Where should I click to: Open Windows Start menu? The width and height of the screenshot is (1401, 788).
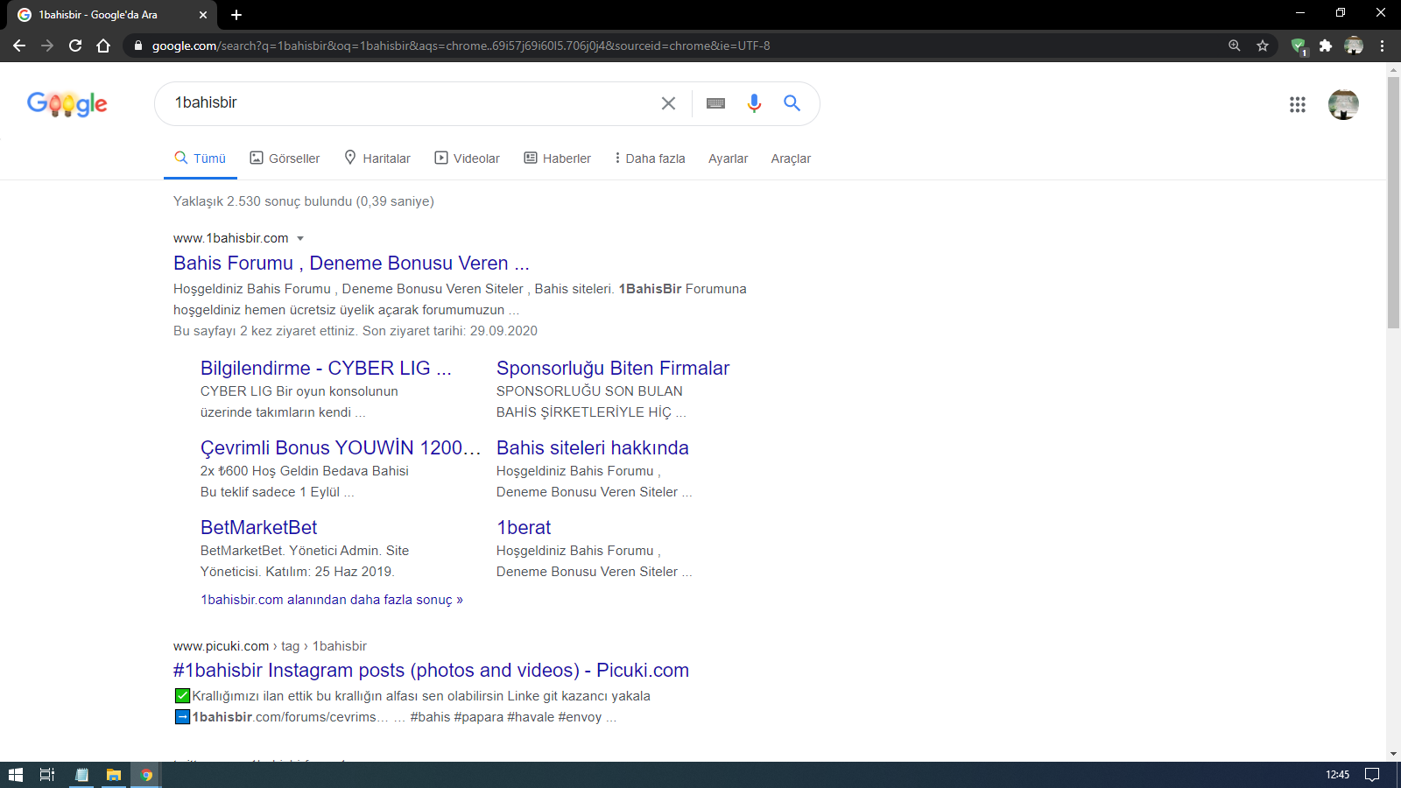[15, 775]
